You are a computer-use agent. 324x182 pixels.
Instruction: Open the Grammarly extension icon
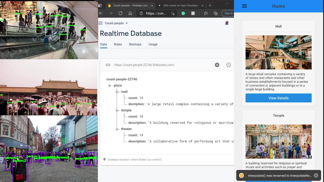(x=183, y=13)
